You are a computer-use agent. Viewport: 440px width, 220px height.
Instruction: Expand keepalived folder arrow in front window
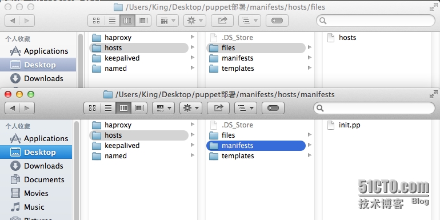pyautogui.click(x=193, y=145)
